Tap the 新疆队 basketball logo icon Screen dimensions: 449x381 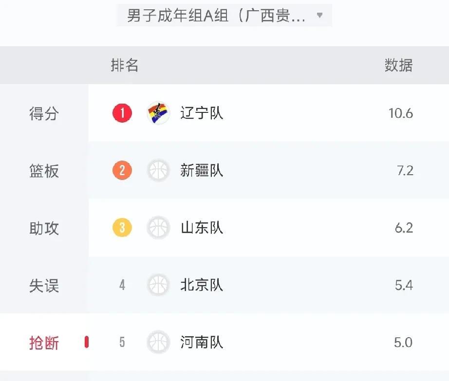click(x=158, y=170)
